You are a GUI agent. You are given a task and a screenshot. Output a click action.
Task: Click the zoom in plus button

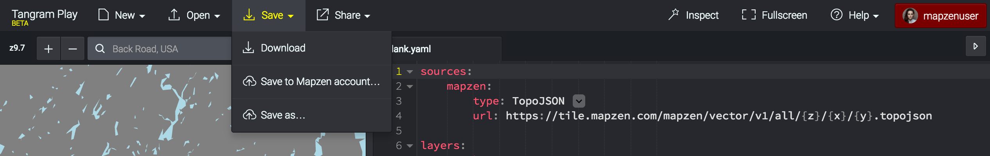click(48, 49)
